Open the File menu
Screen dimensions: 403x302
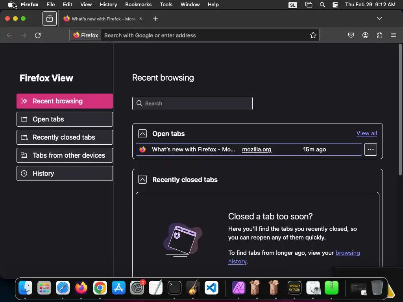[50, 4]
